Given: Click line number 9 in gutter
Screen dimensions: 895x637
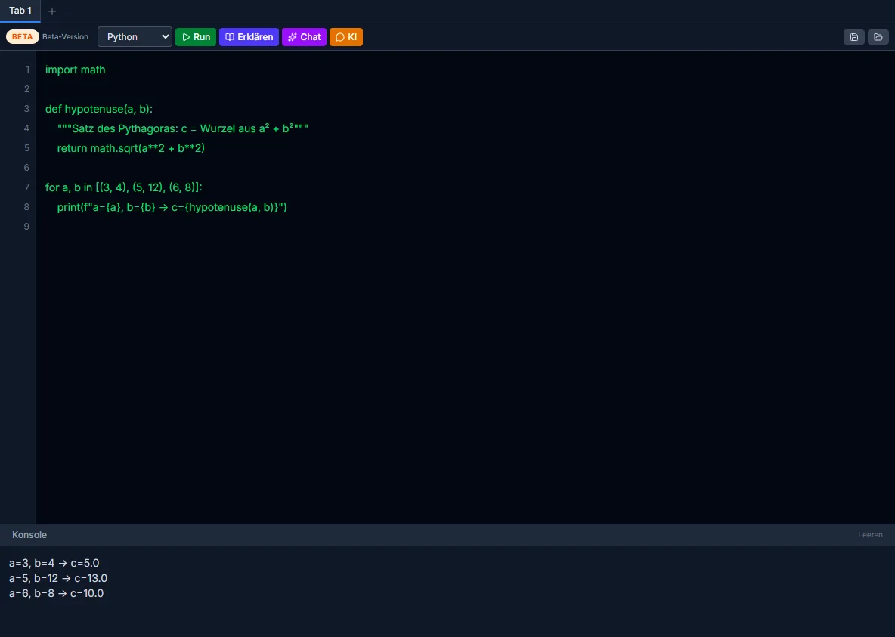Looking at the screenshot, I should pyautogui.click(x=26, y=227).
